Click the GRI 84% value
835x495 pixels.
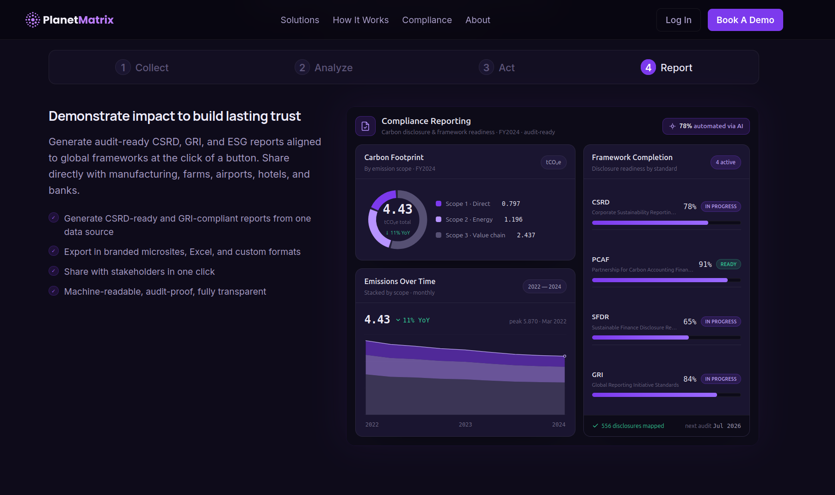tap(690, 379)
